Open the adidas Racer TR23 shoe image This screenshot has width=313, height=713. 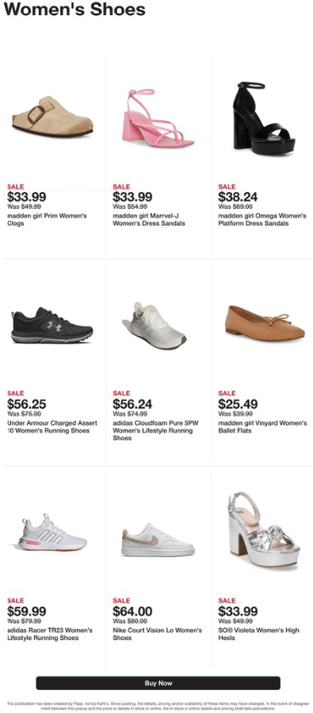pos(52,533)
